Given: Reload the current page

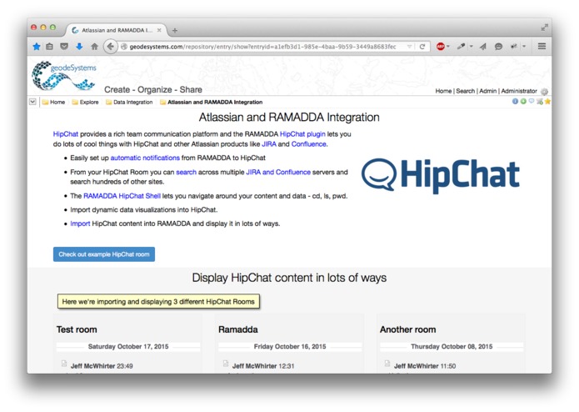Looking at the screenshot, I should pyautogui.click(x=422, y=47).
